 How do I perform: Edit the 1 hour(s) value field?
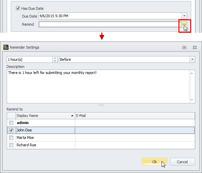30,59
